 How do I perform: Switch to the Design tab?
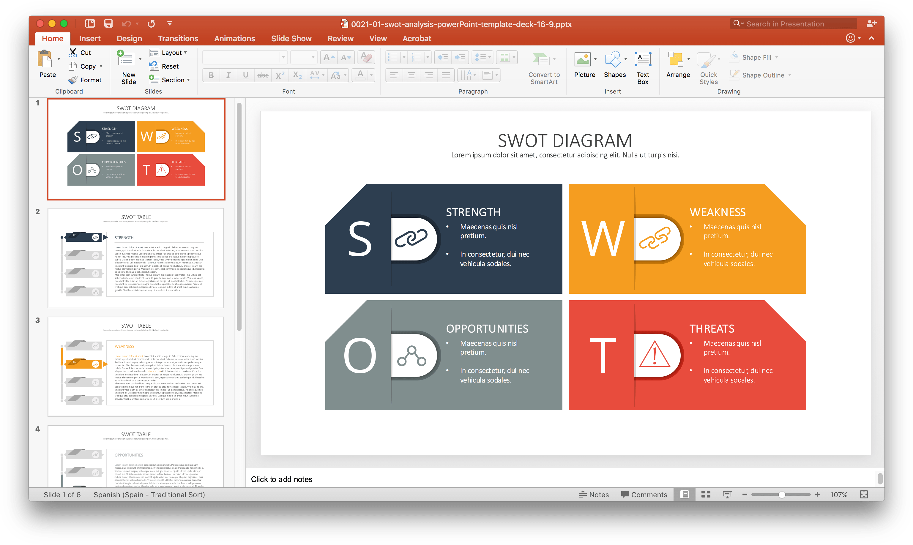click(x=129, y=39)
